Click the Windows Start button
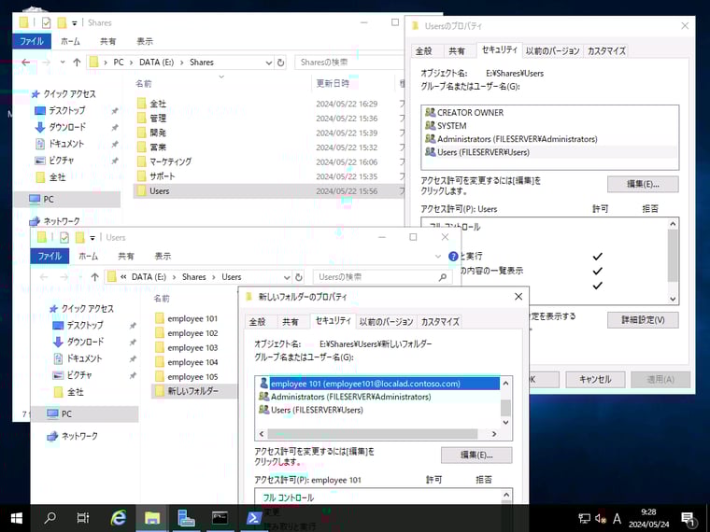Image resolution: width=710 pixels, height=532 pixels. [x=16, y=518]
